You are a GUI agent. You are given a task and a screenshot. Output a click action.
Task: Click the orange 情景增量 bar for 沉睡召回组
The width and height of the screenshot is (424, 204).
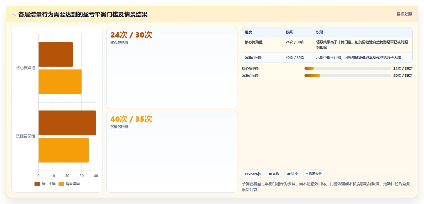(x=63, y=150)
